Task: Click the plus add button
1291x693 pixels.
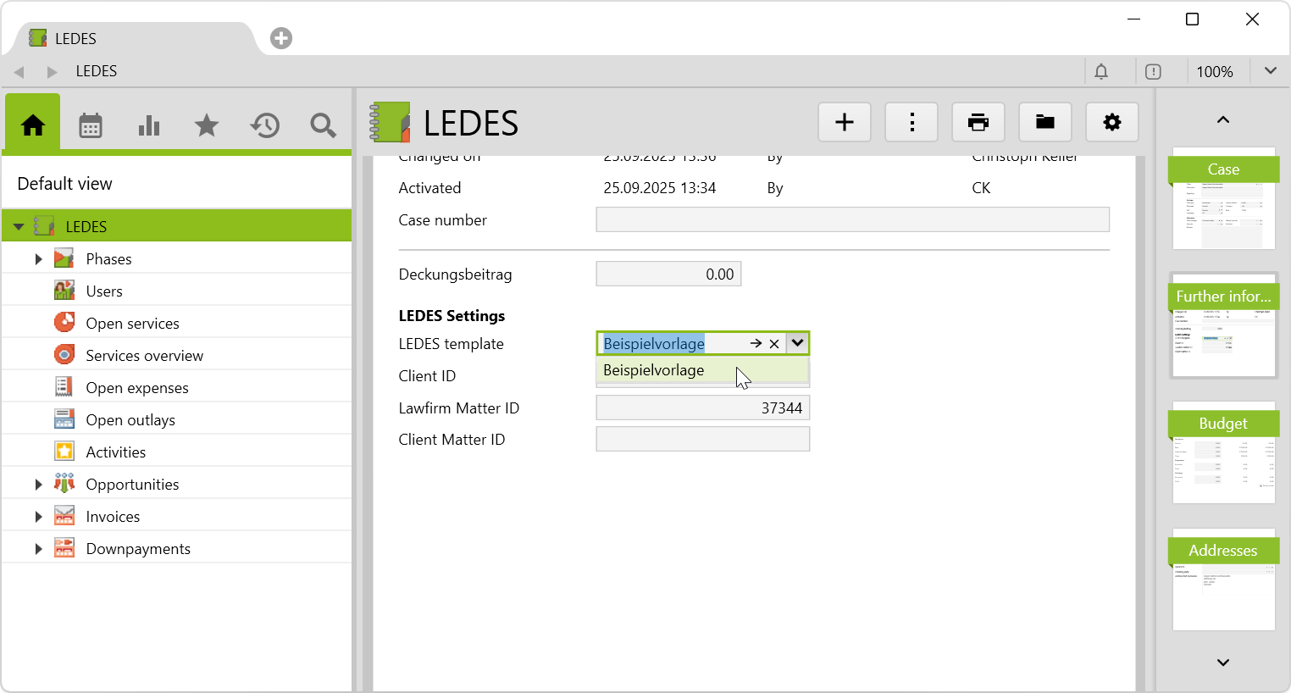Action: click(x=845, y=123)
